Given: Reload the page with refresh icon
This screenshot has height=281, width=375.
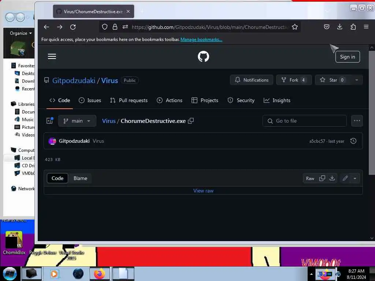Looking at the screenshot, I should pos(73,27).
